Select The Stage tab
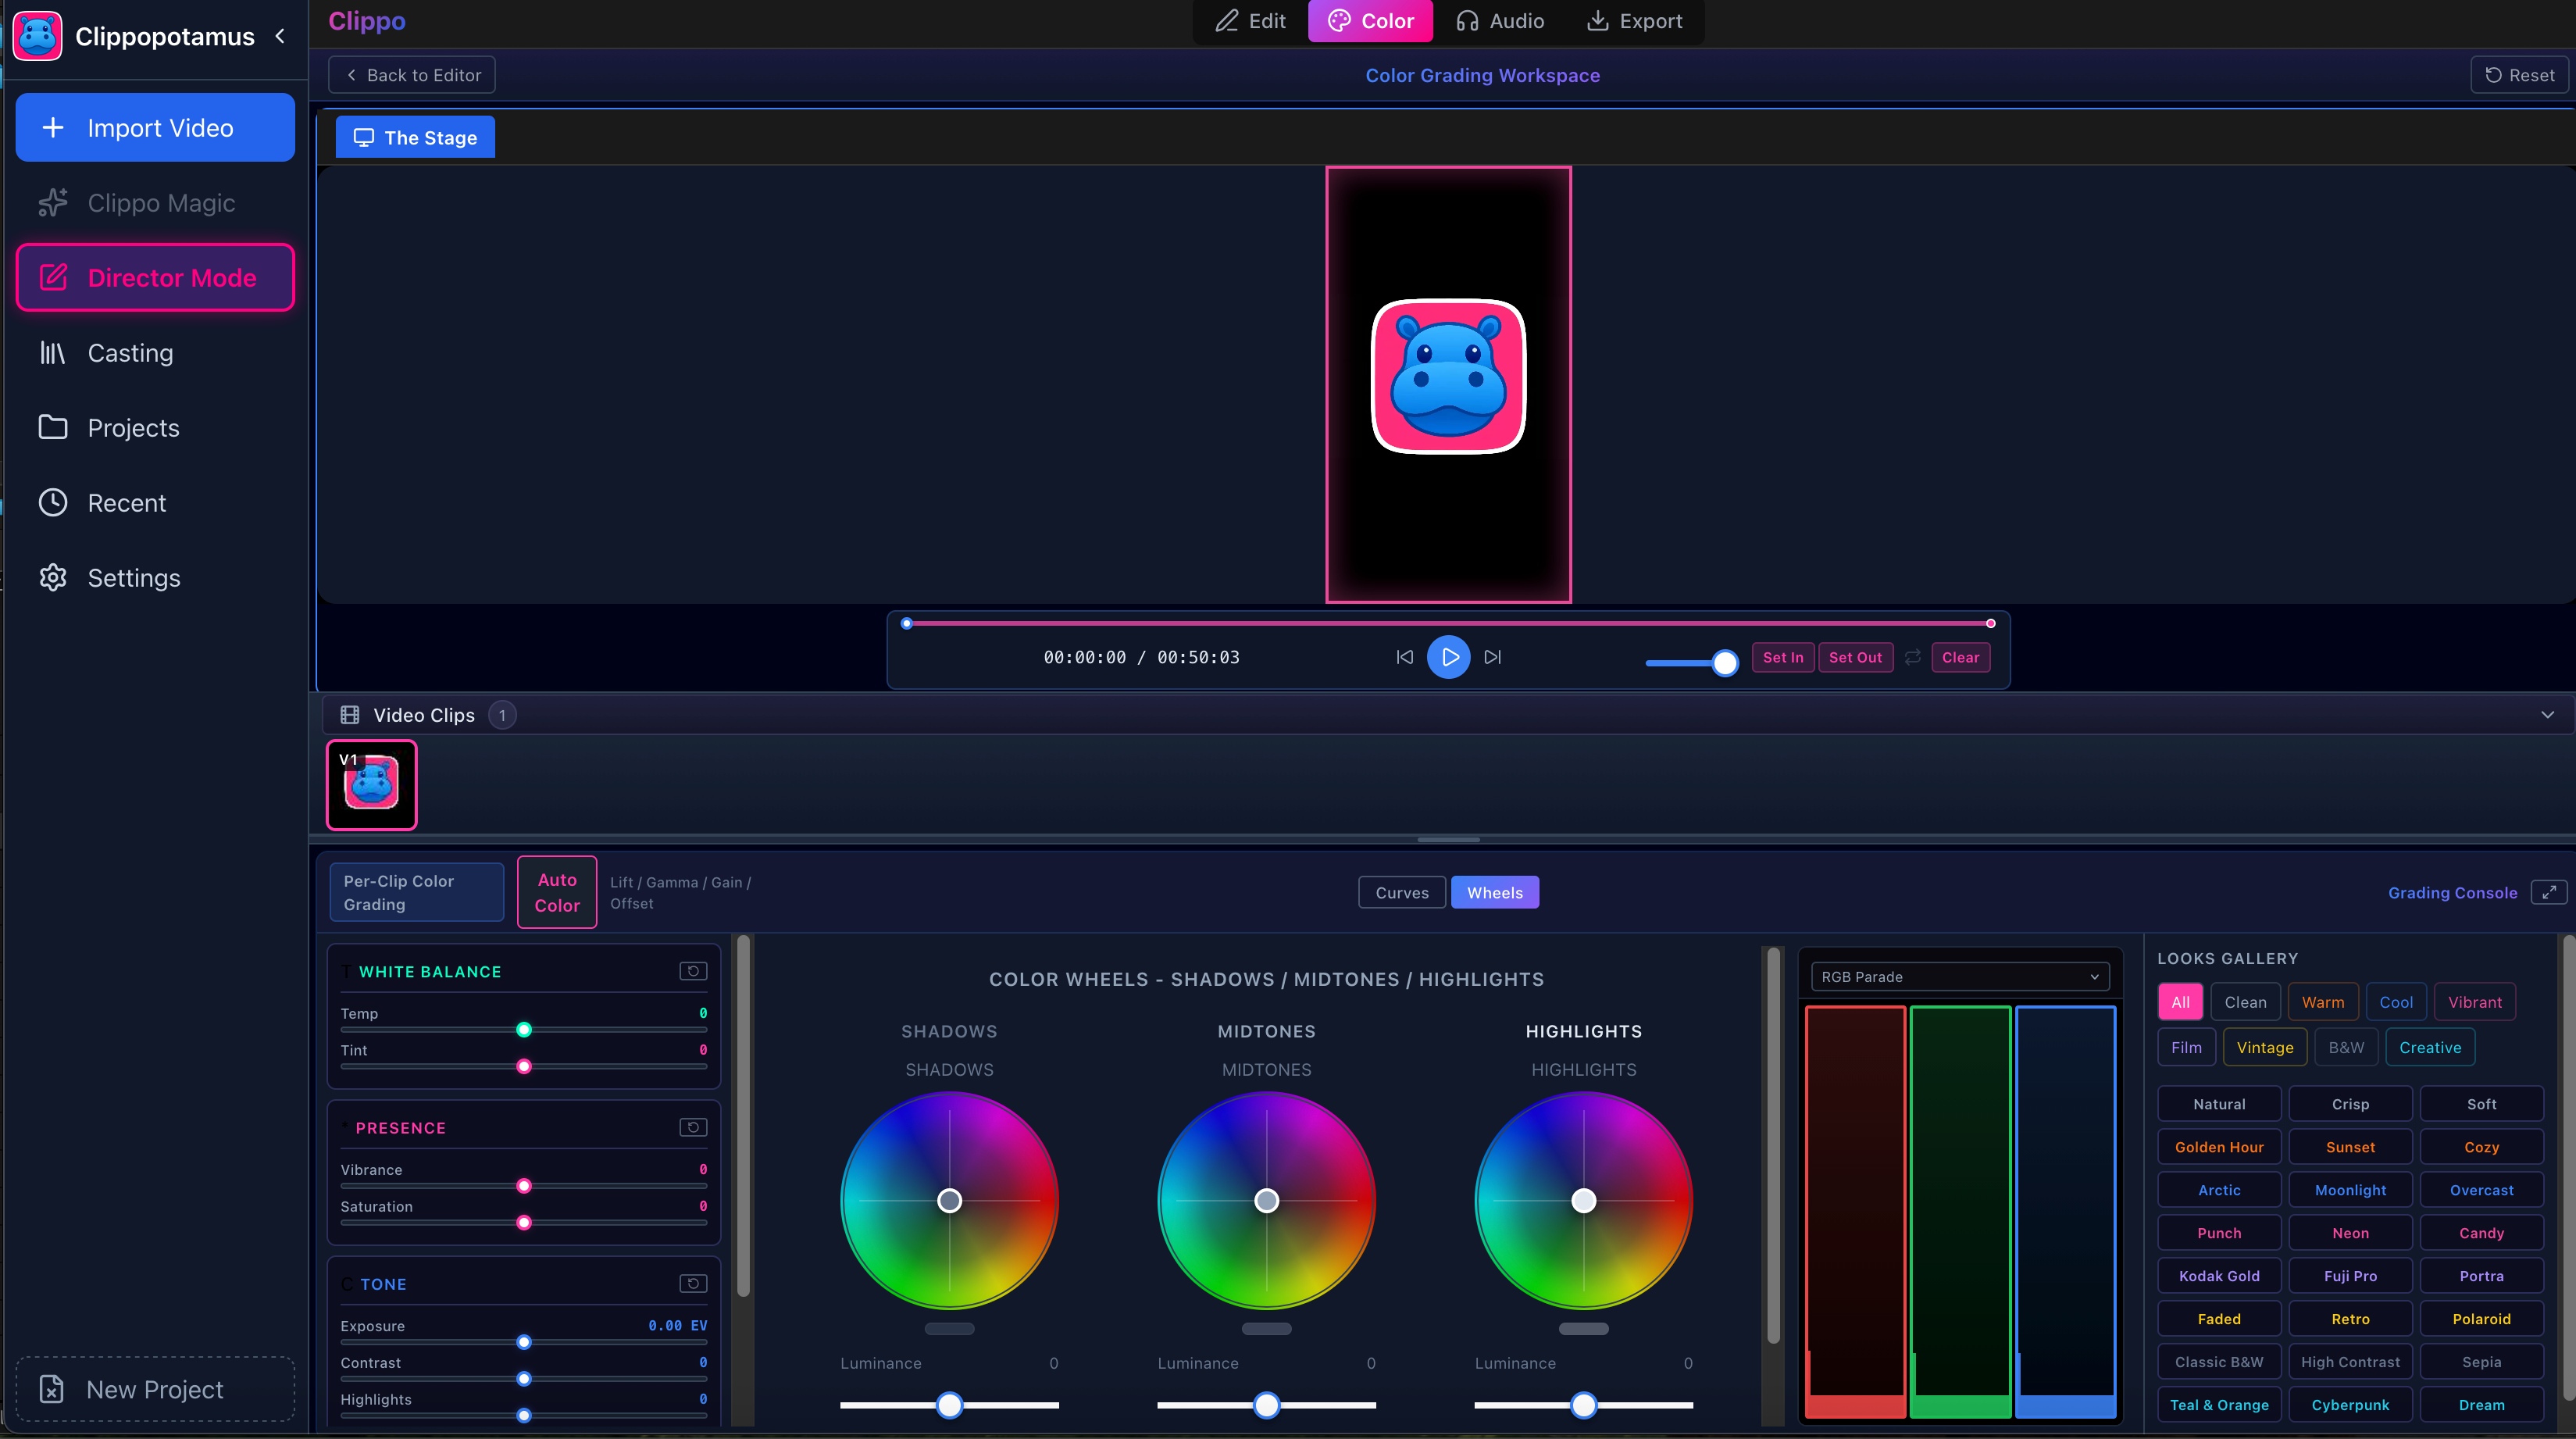The width and height of the screenshot is (2576, 1439). click(415, 138)
